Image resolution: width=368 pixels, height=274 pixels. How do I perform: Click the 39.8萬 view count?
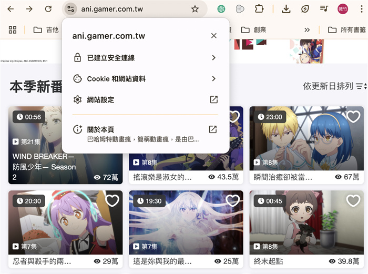pos(344,261)
